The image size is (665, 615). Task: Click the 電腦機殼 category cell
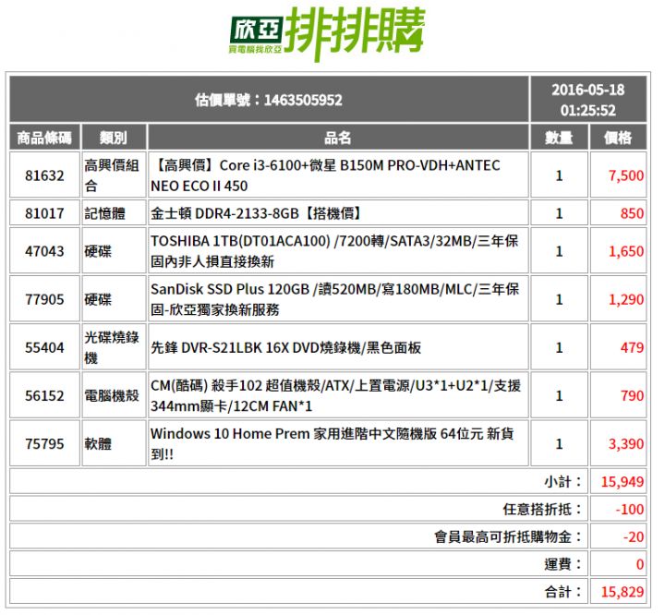114,396
